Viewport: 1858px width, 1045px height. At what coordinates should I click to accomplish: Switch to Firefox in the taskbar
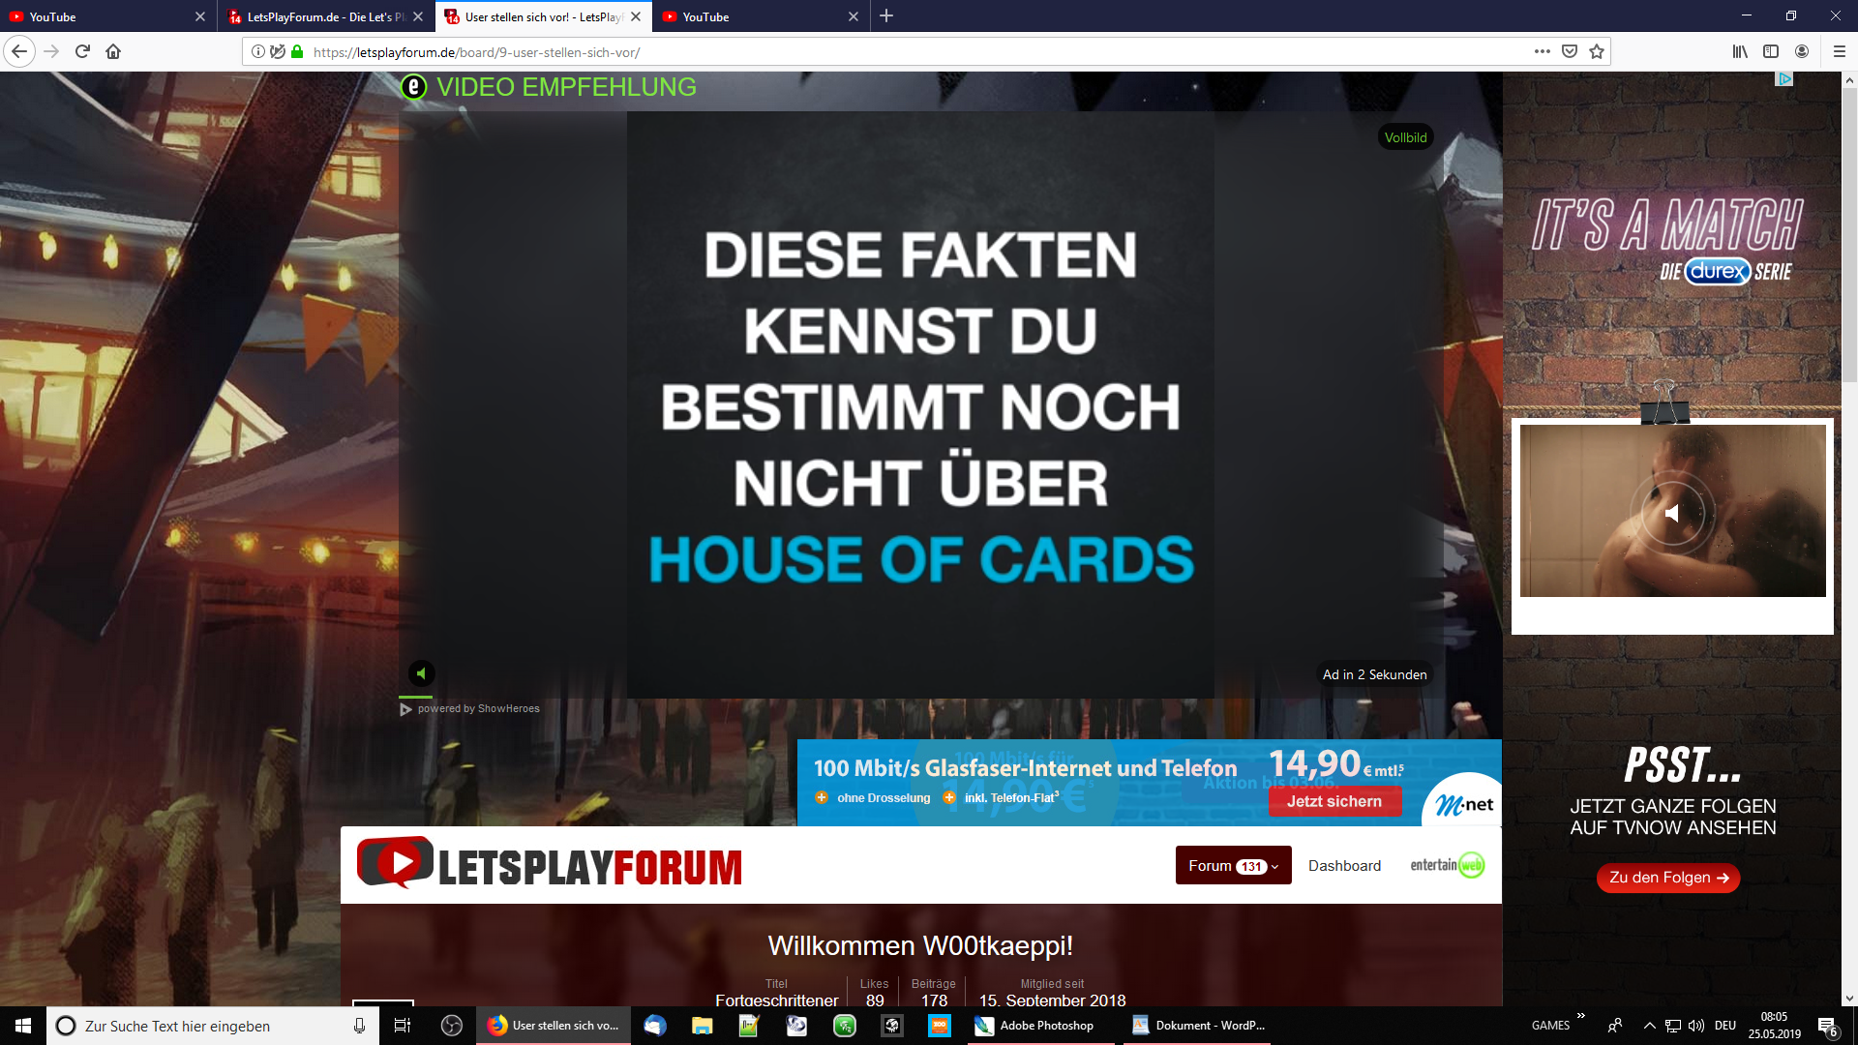(554, 1026)
